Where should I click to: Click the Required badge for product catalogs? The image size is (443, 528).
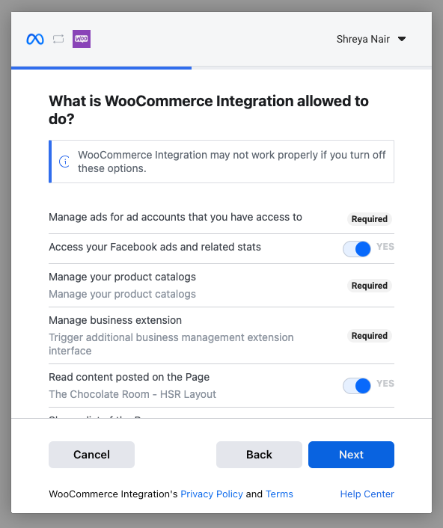369,286
